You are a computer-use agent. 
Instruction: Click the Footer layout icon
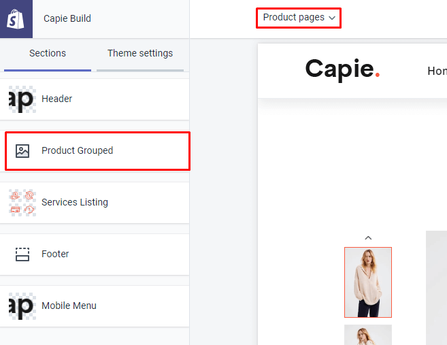(x=22, y=254)
